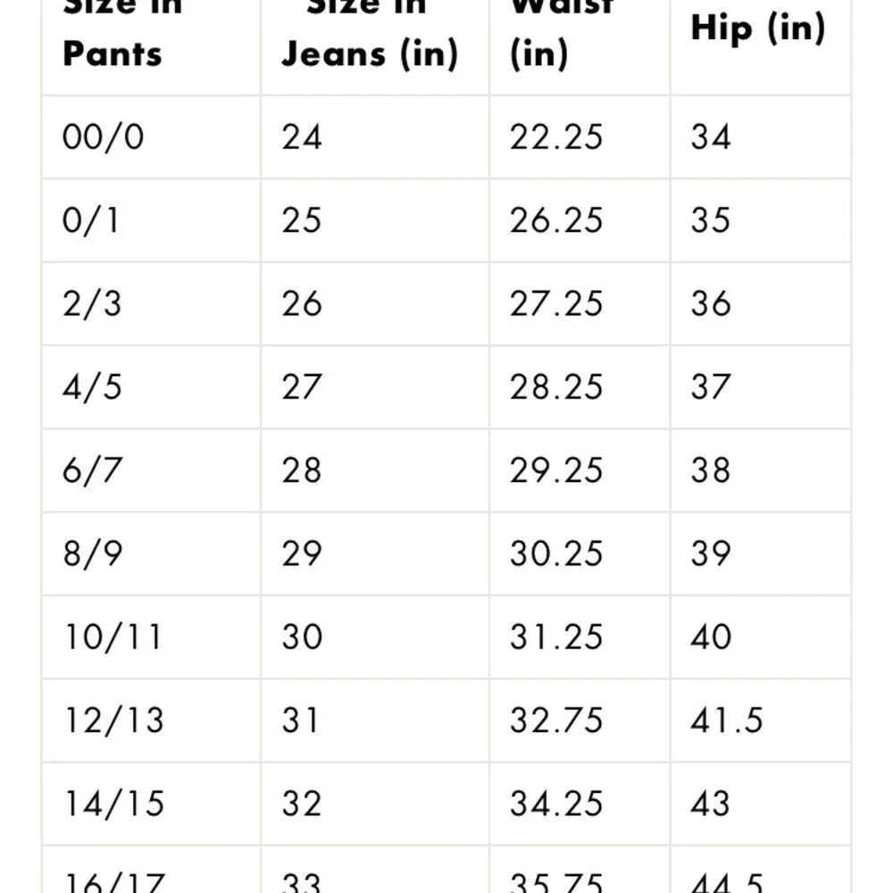Click the 00/0 pants size cell
Image resolution: width=893 pixels, height=893 pixels.
coord(103,138)
